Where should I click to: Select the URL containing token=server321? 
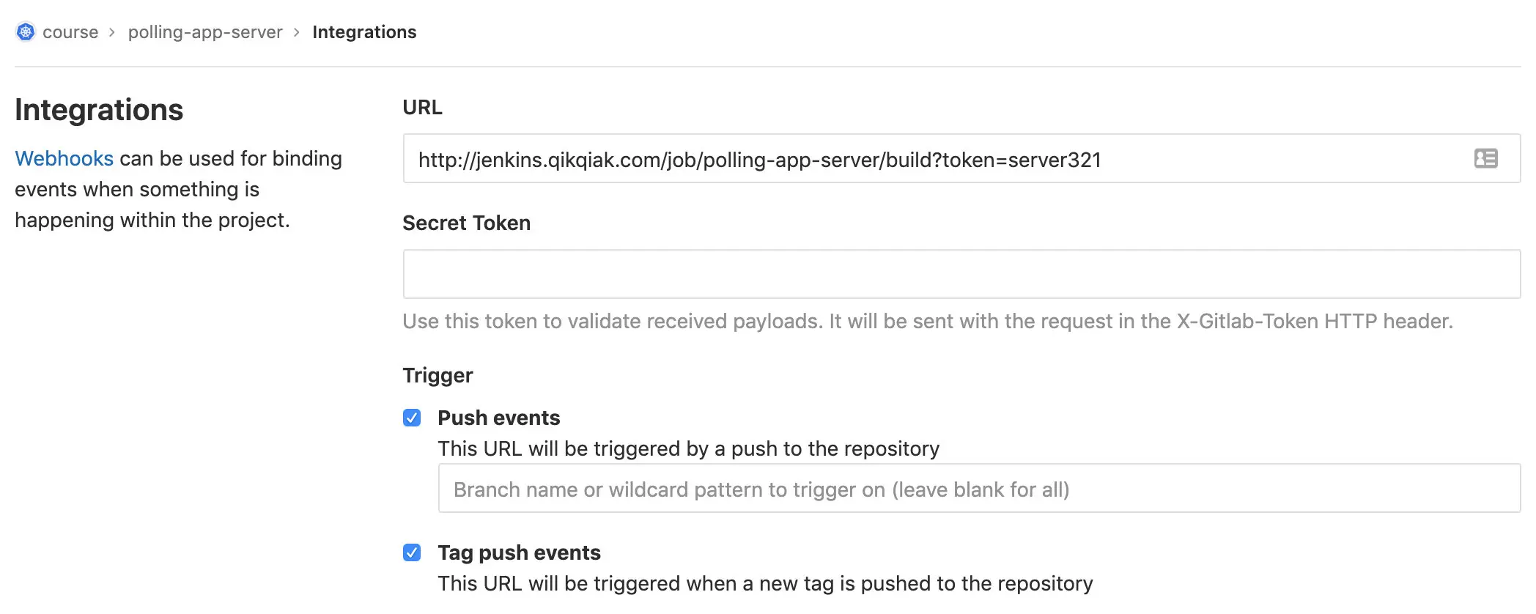759,159
